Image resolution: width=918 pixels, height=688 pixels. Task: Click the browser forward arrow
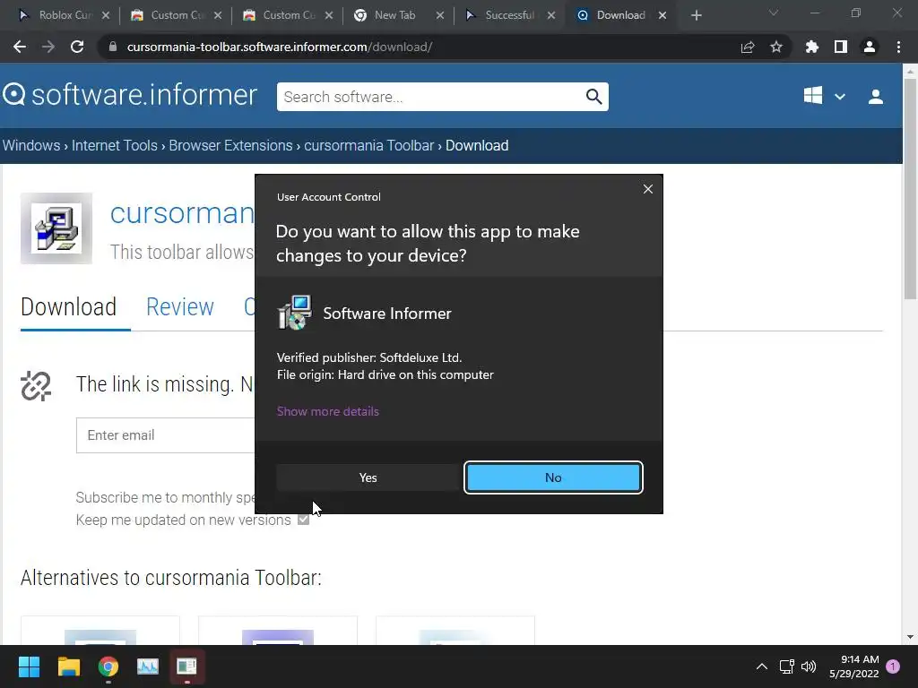point(48,47)
